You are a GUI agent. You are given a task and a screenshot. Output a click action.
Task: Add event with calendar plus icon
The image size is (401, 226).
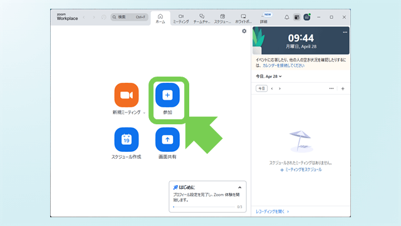tap(343, 89)
